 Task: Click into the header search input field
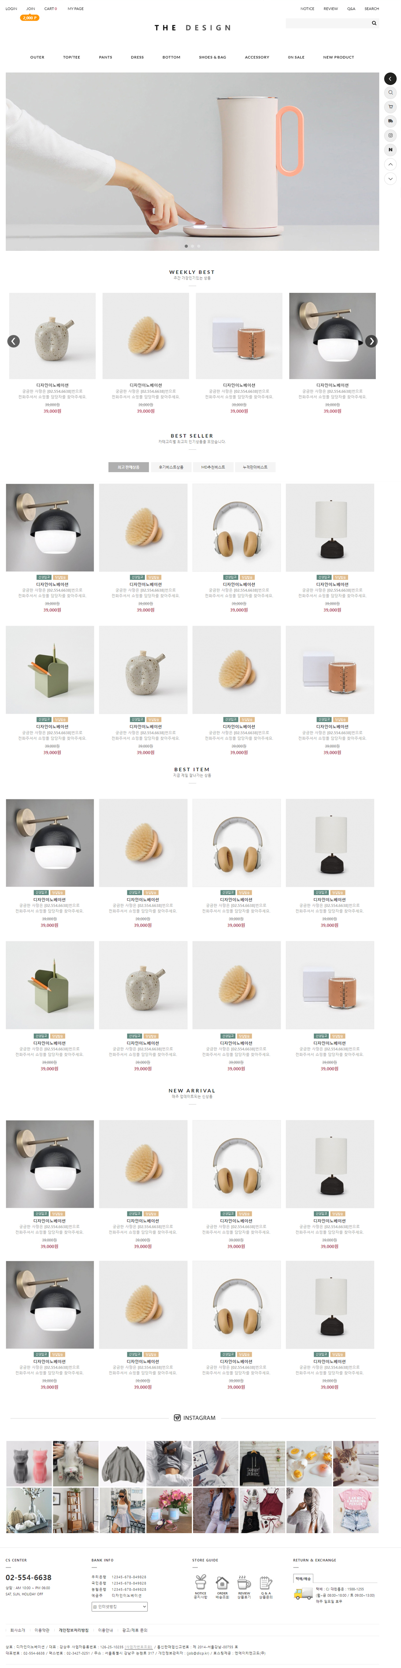tap(327, 23)
